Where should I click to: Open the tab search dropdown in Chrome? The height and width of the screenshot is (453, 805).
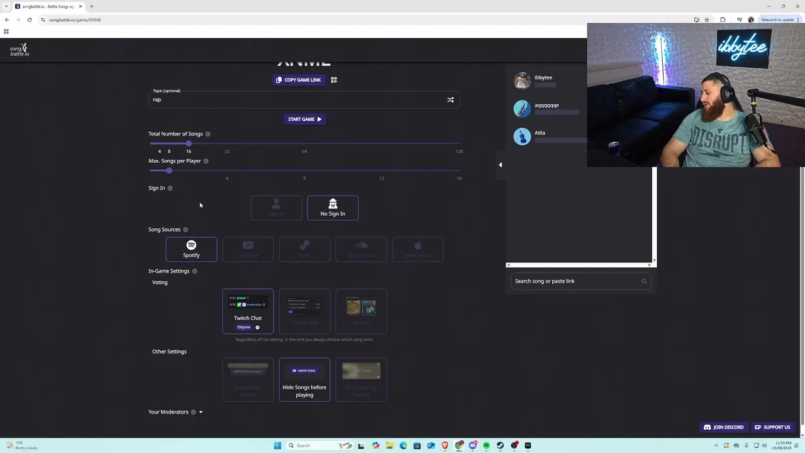pos(6,6)
